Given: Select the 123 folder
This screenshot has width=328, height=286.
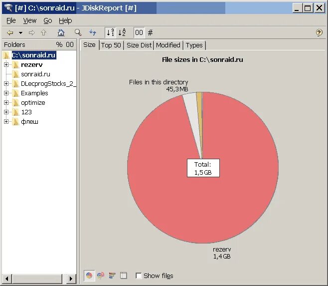Looking at the screenshot, I should tap(26, 112).
